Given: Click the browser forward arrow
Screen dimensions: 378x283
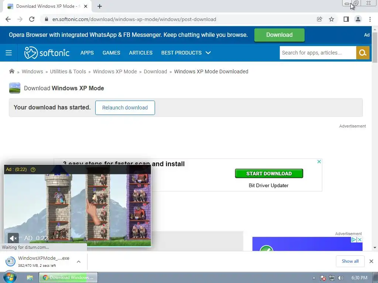Looking at the screenshot, I should click(20, 19).
